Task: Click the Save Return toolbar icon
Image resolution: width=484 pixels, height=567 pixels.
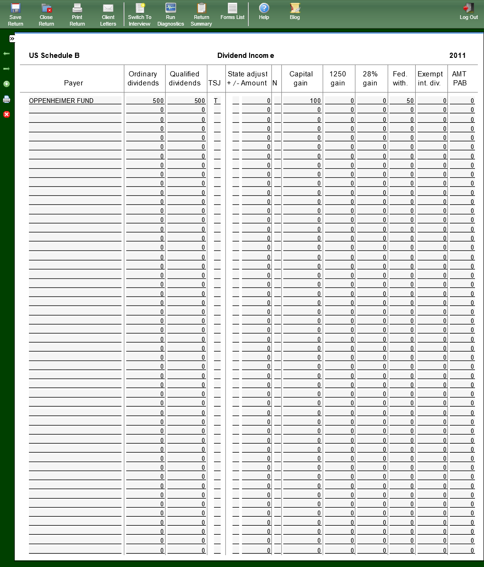Action: [15, 14]
